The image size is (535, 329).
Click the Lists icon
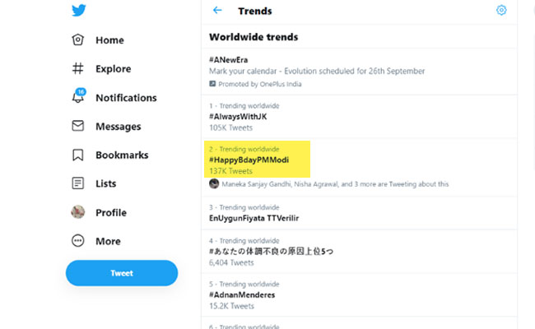tap(78, 183)
